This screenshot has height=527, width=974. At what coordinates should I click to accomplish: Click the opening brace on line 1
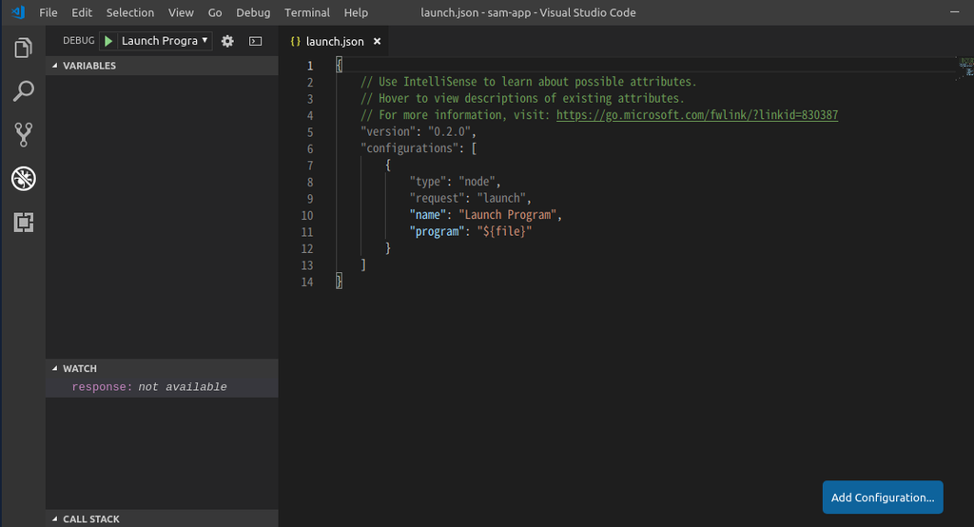pos(340,65)
